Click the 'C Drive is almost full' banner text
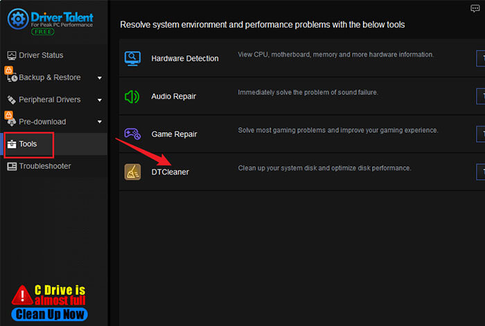This screenshot has width=485, height=326. coord(60,295)
